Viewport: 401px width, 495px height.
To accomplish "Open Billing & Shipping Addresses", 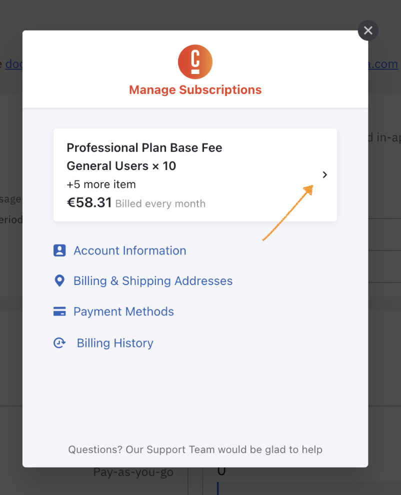I will pos(153,281).
